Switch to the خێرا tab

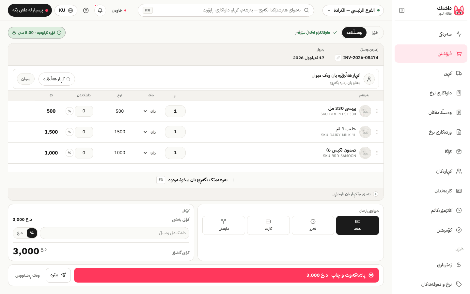click(x=375, y=33)
